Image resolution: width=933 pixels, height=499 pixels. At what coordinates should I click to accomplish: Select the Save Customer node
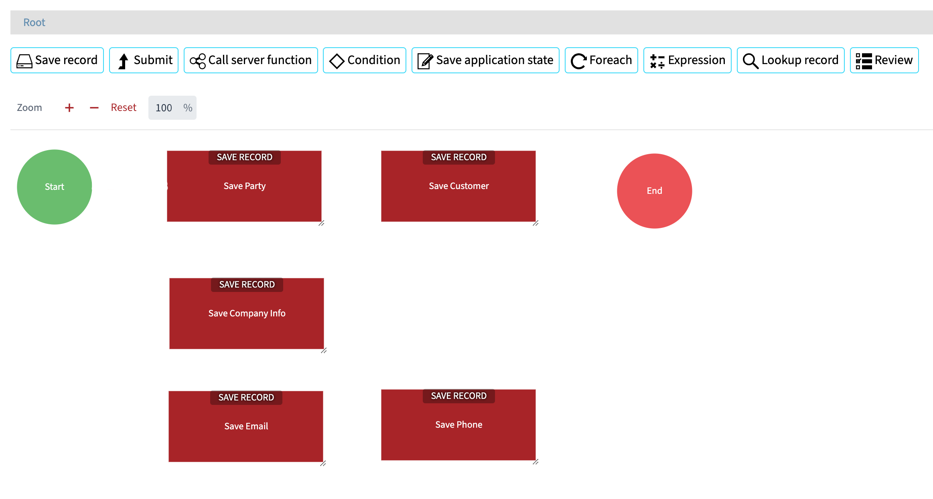tap(458, 186)
